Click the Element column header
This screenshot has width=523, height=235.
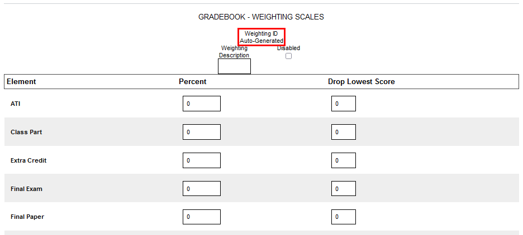click(x=21, y=82)
